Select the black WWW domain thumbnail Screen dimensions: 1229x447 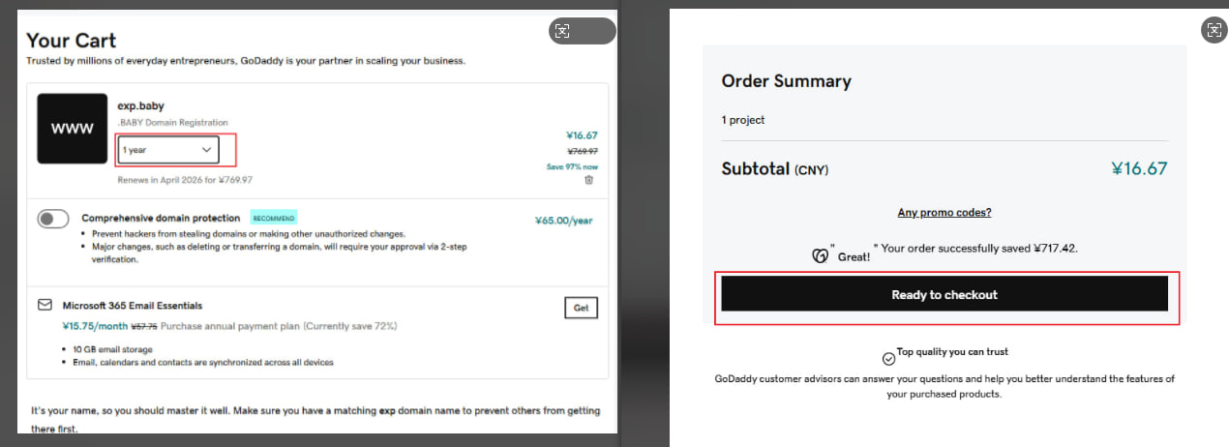73,129
